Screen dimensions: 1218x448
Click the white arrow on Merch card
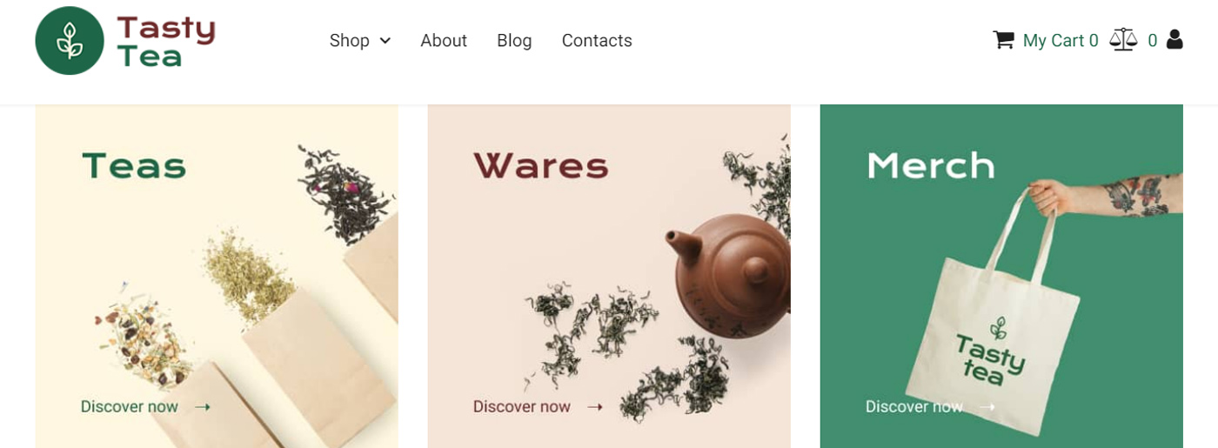coord(987,407)
